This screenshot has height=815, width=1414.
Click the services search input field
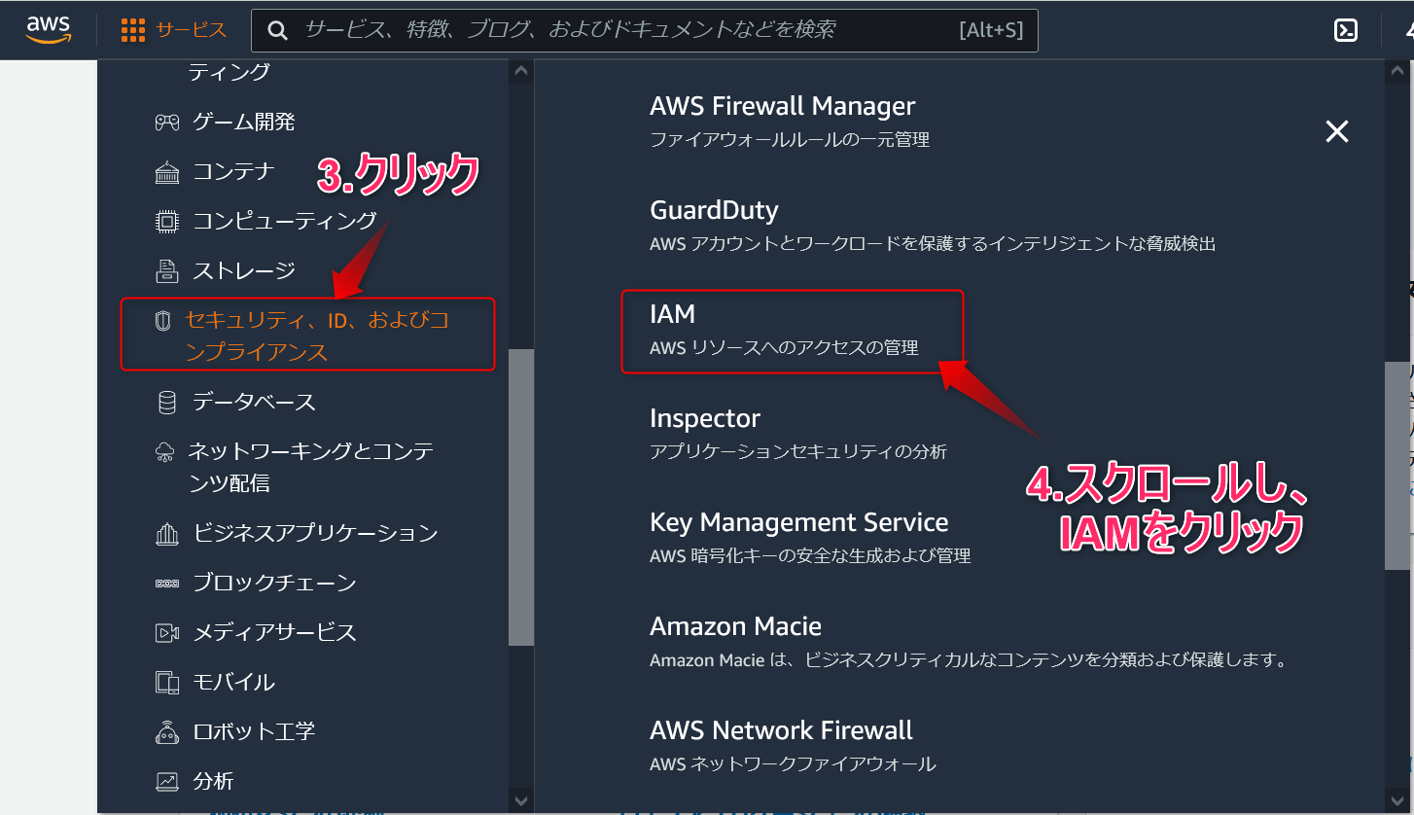click(622, 30)
